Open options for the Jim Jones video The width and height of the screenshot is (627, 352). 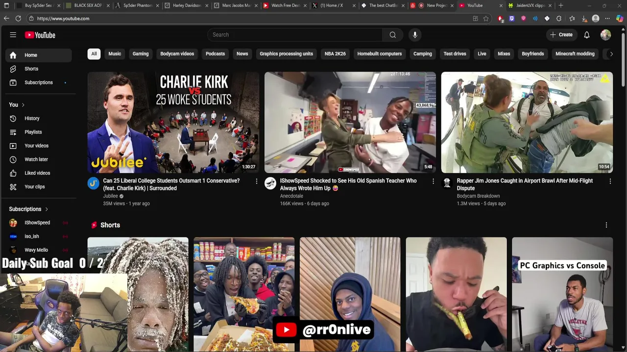point(610,181)
